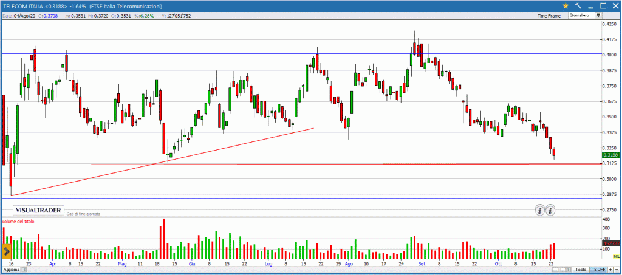Open the Time Frame Giornaliero dropdown
Image resolution: width=622 pixels, height=275 pixels.
[585, 15]
